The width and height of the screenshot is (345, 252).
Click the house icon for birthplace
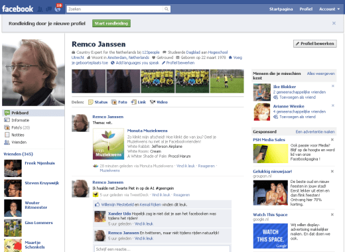pos(230,58)
